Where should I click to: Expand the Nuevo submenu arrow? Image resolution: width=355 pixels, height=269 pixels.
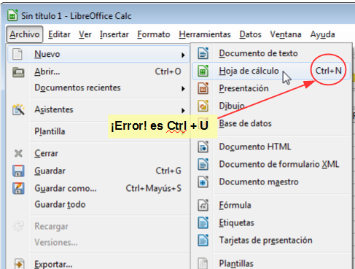[183, 55]
